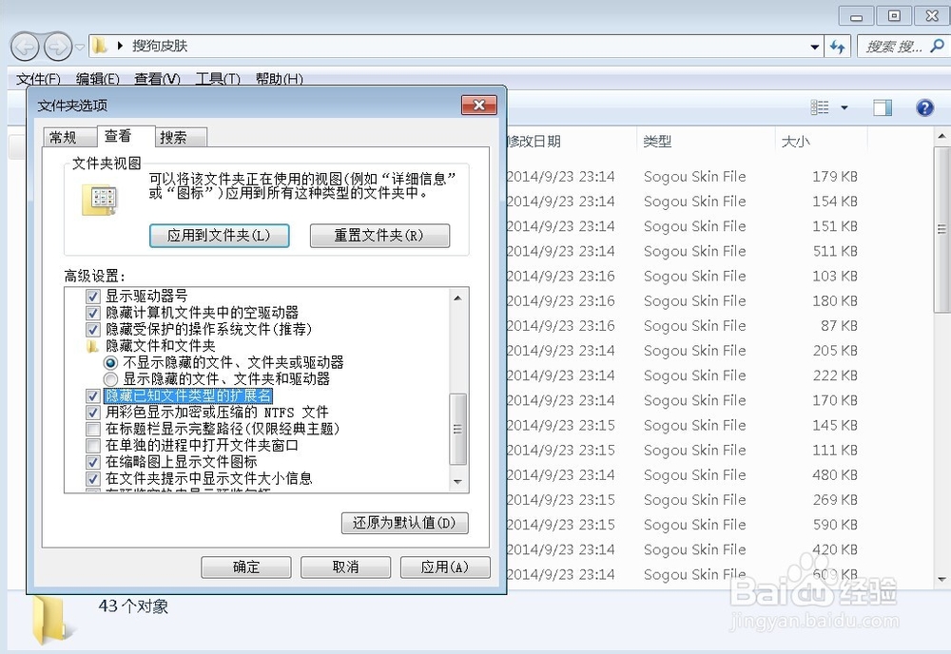The image size is (951, 654).
Task: Click the blue help question mark icon
Action: tap(924, 107)
